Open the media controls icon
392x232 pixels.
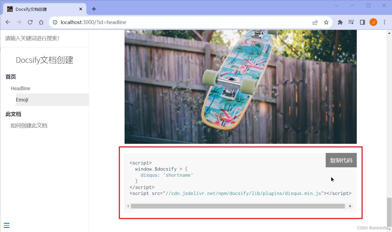pos(351,22)
